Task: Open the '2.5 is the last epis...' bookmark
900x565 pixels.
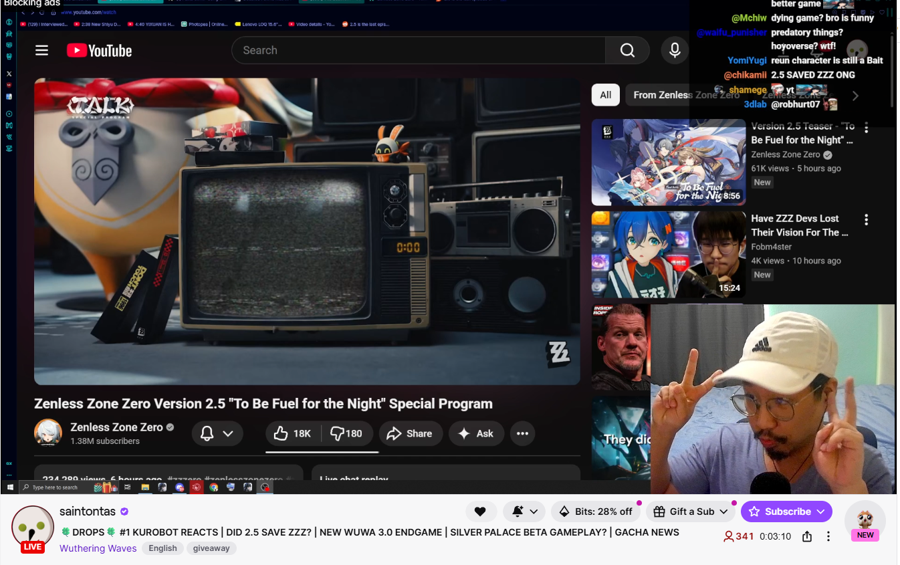Action: pos(366,24)
